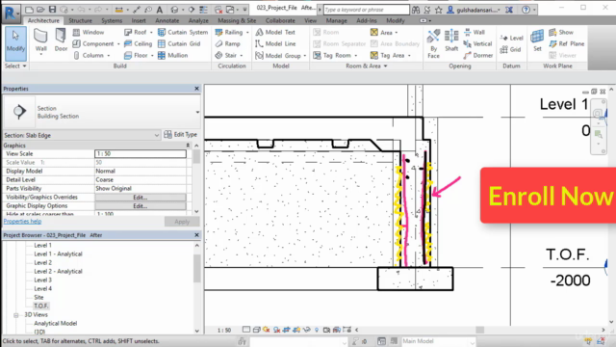The image size is (616, 347).
Task: Place a Grid line
Action: (x=510, y=49)
